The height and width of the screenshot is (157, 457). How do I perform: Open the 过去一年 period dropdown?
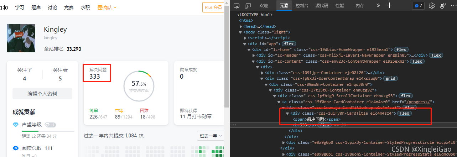tap(210, 136)
